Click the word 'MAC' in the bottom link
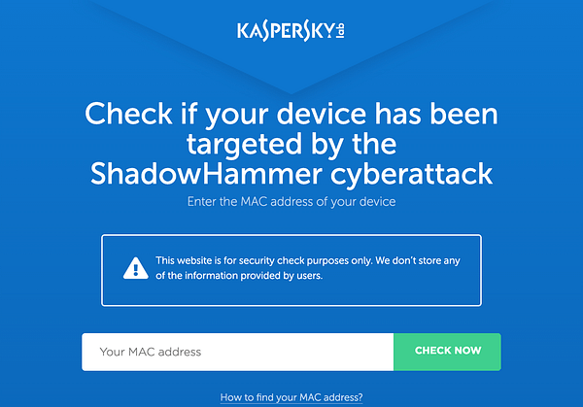The height and width of the screenshot is (407, 583). [310, 397]
